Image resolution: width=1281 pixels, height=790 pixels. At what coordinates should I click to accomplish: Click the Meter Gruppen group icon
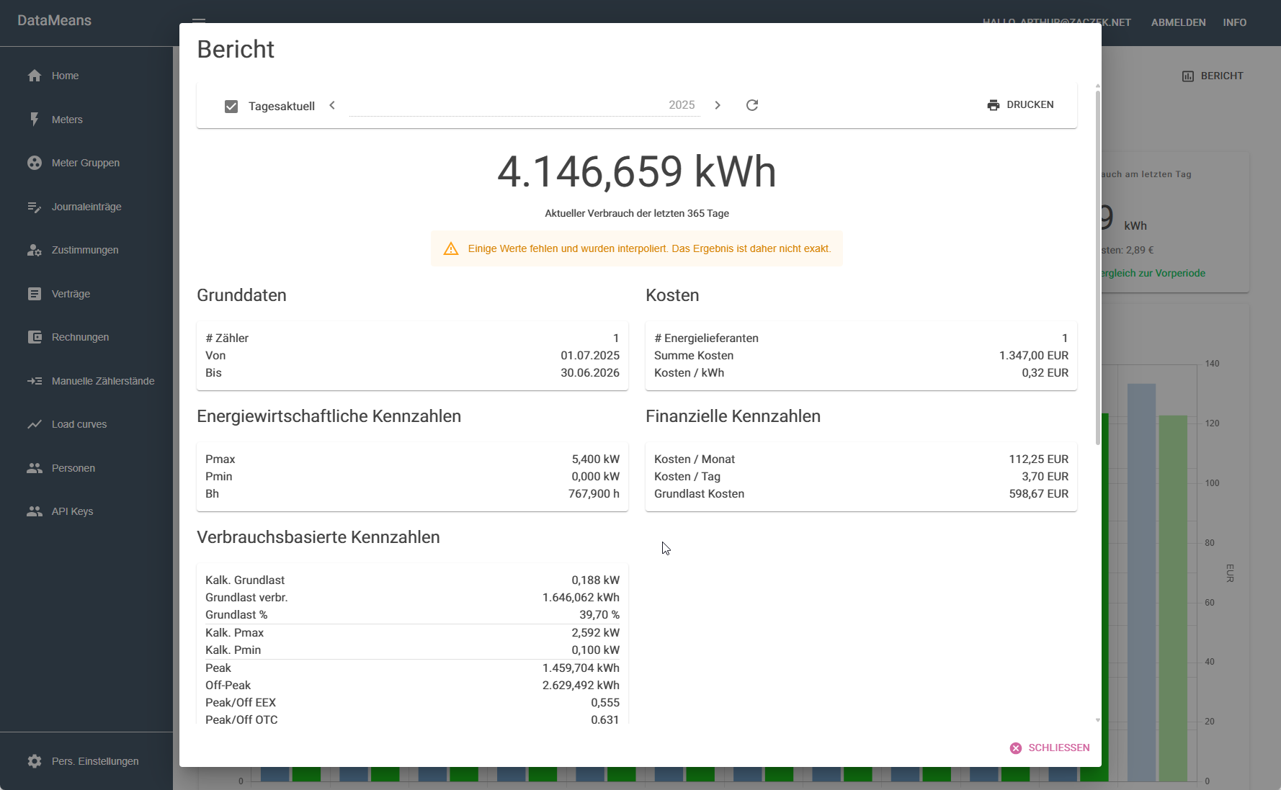click(x=35, y=163)
